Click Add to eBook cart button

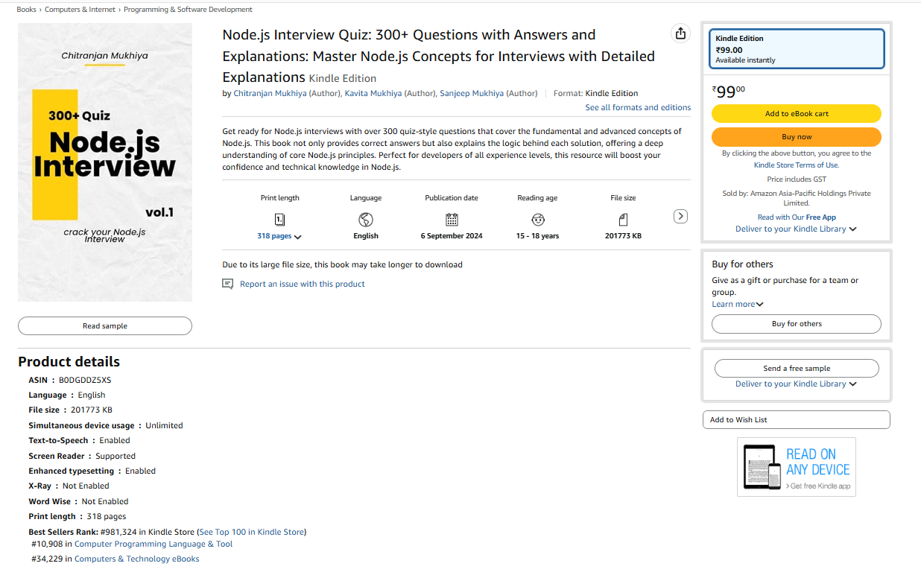click(797, 114)
